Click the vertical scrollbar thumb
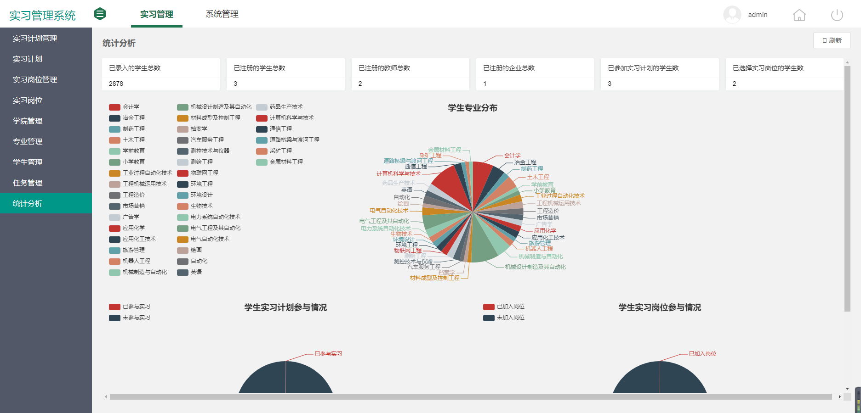 (x=847, y=189)
